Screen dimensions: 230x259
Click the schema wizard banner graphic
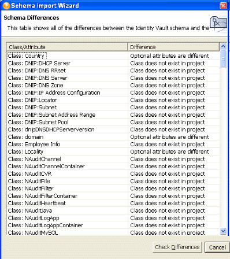pos(218,24)
